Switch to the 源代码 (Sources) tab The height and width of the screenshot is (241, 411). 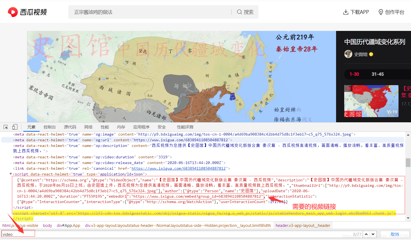click(70, 127)
